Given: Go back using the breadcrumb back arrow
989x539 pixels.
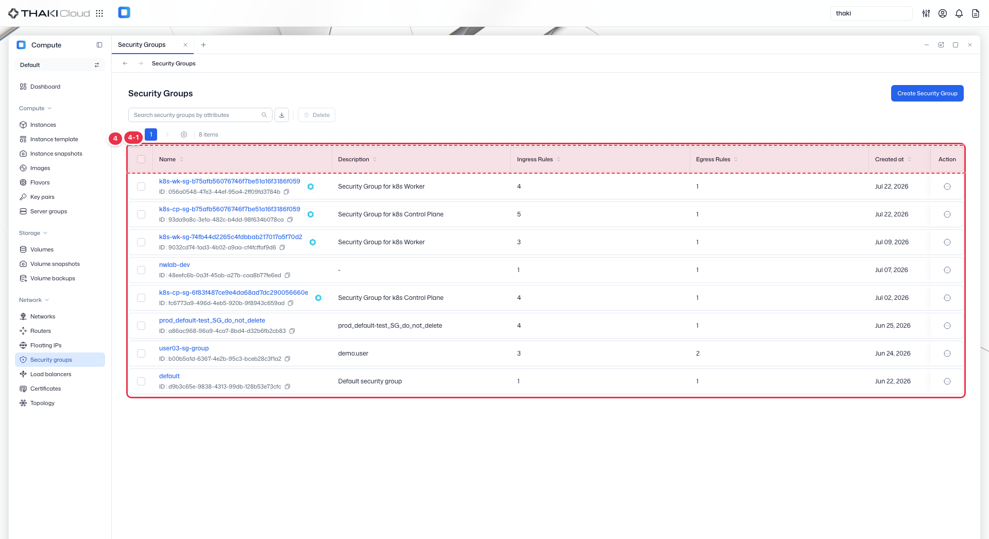Looking at the screenshot, I should point(125,63).
